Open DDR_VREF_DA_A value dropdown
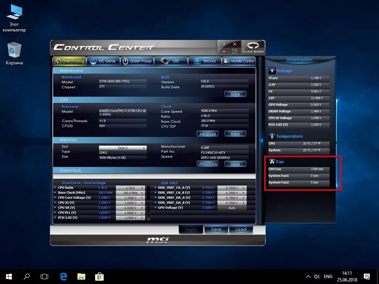Image resolution: width=379 pixels, height=284 pixels. coord(232,198)
